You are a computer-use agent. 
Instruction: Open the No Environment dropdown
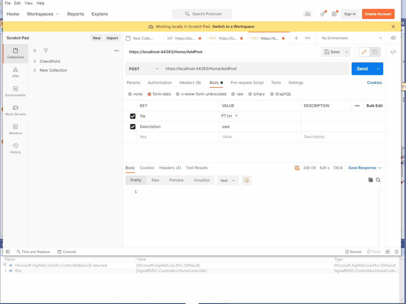click(x=351, y=38)
